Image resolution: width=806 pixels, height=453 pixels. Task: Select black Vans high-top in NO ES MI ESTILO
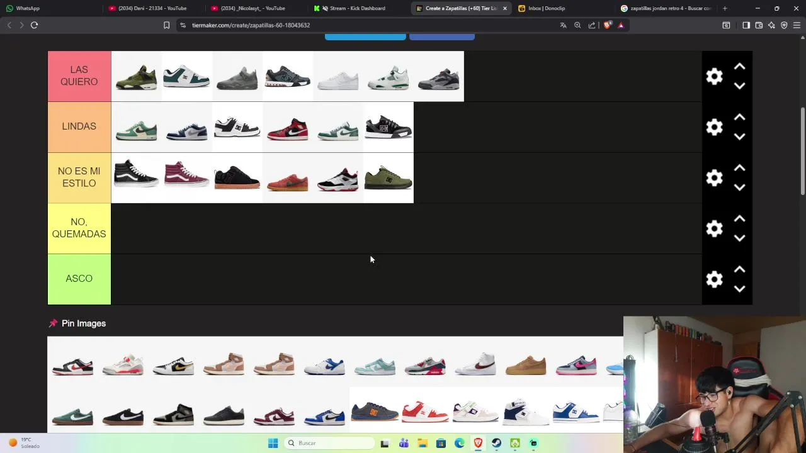pyautogui.click(x=137, y=178)
